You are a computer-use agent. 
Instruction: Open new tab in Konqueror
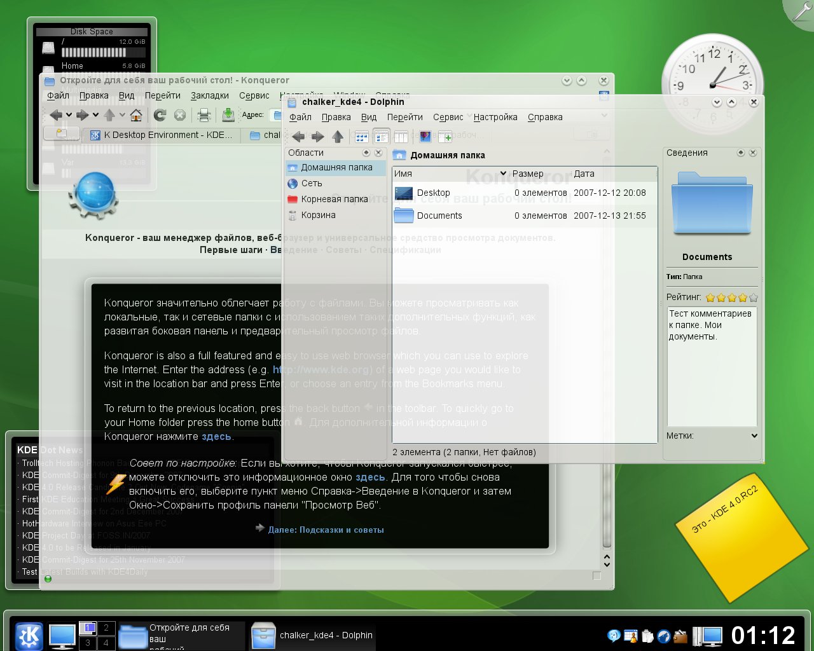coord(61,134)
